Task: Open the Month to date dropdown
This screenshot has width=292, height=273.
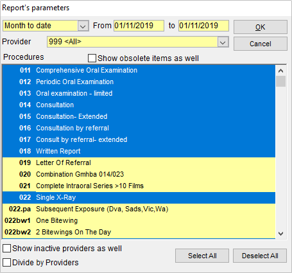Action: pyautogui.click(x=83, y=26)
